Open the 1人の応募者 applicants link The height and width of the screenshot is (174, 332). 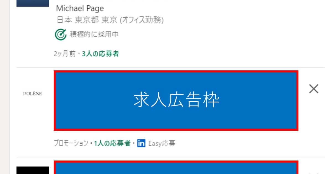click(112, 143)
